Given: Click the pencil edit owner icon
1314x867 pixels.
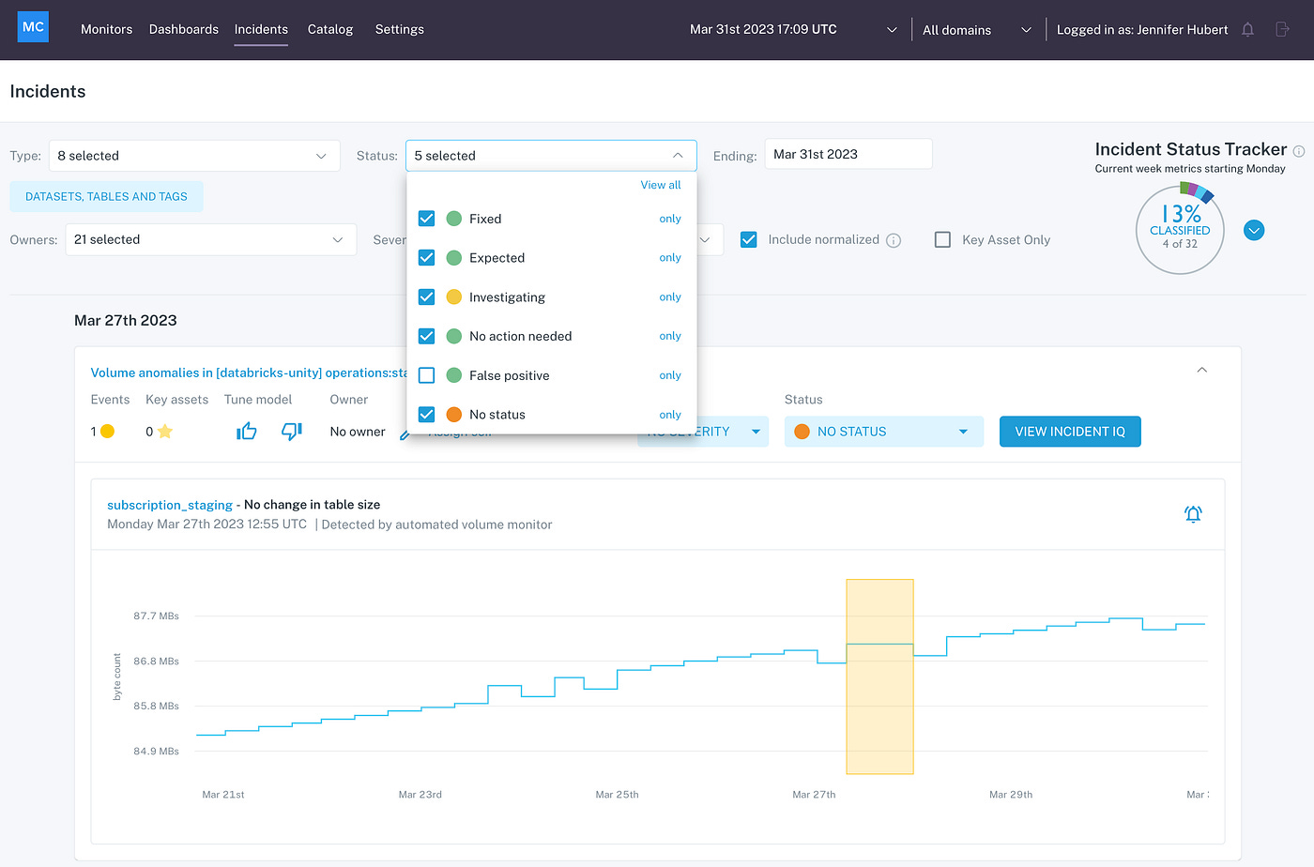Looking at the screenshot, I should 405,433.
